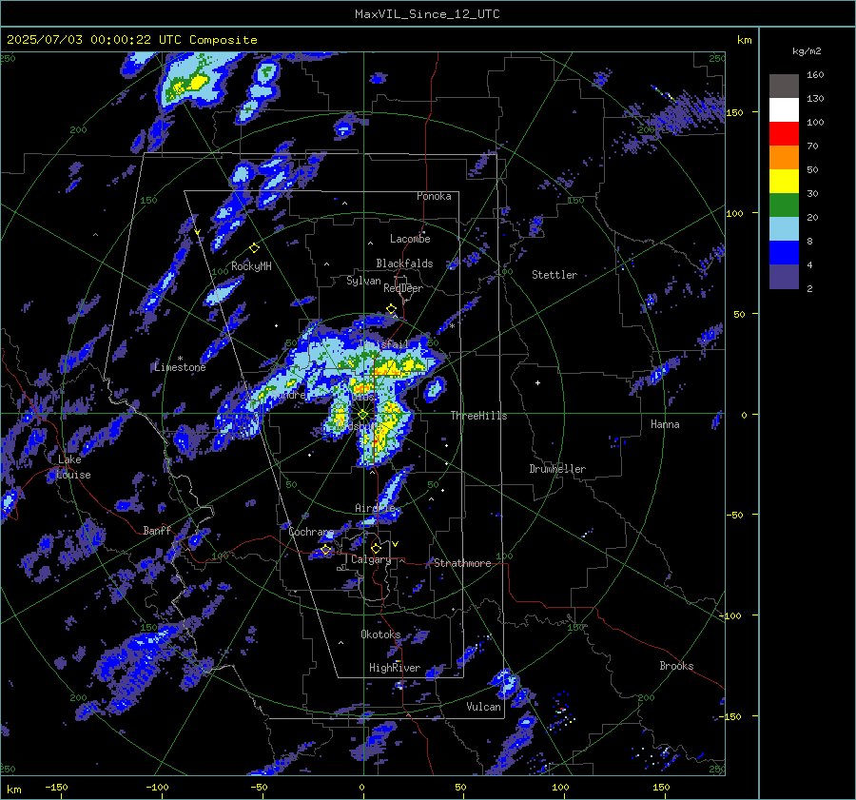Click the legend value 70
Image resolution: width=856 pixels, height=800 pixels.
pyautogui.click(x=812, y=146)
